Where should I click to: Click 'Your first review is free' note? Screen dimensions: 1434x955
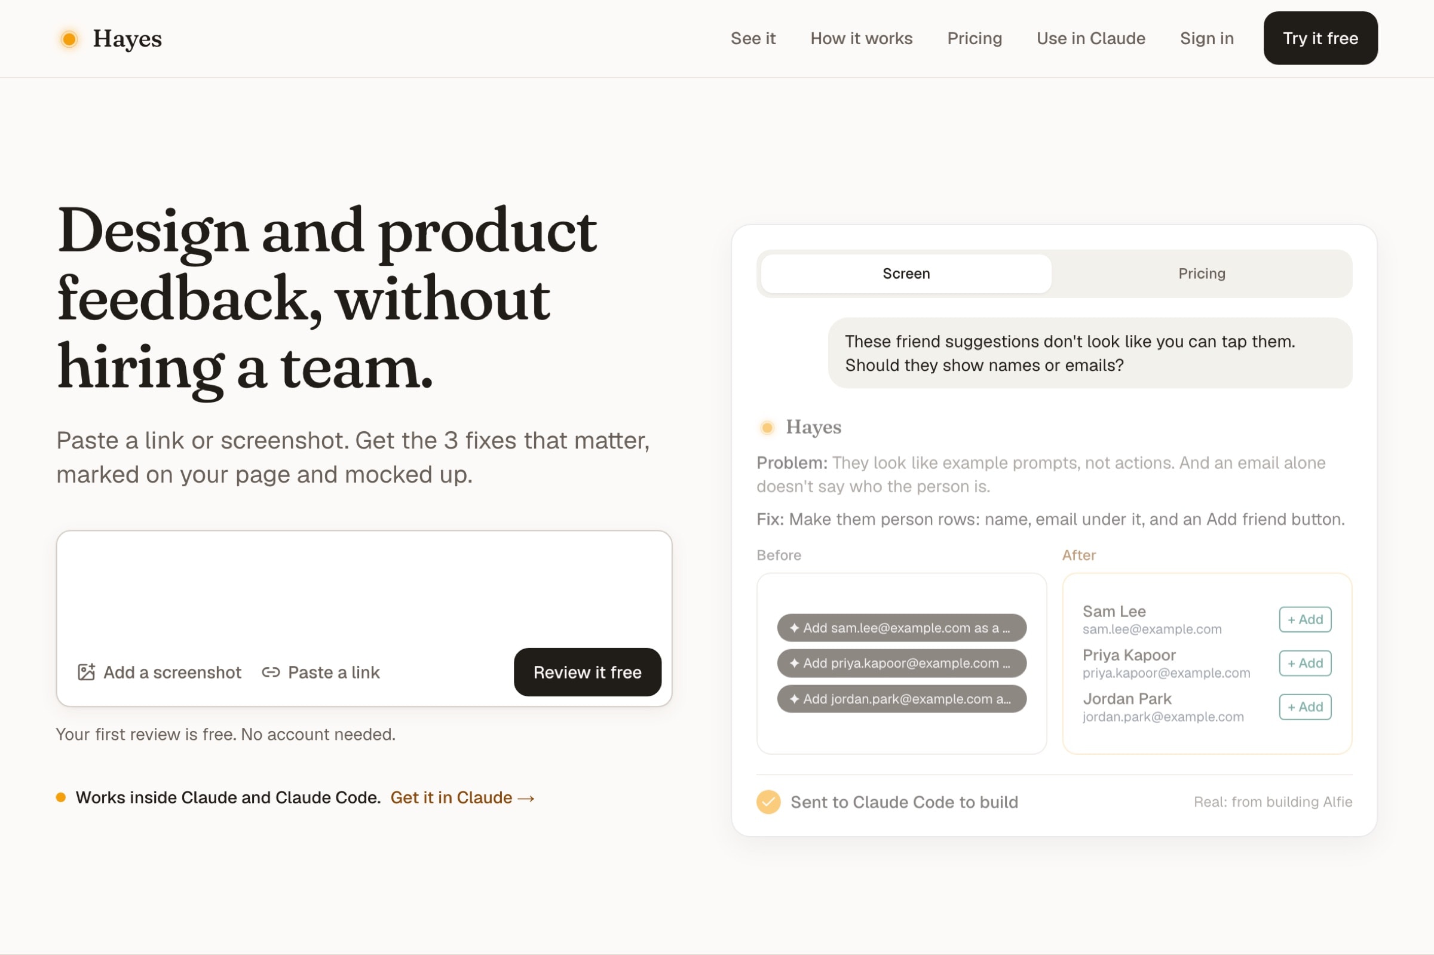(x=225, y=735)
